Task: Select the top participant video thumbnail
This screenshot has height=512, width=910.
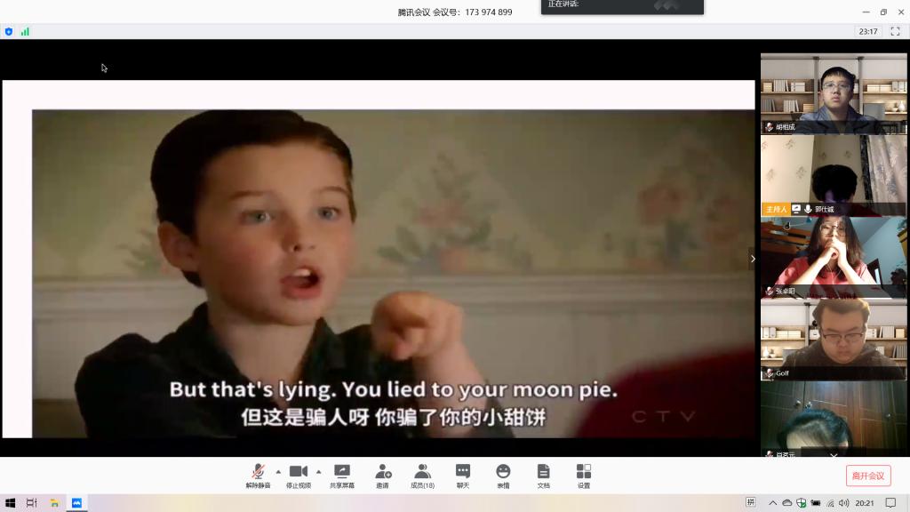Action: (x=834, y=93)
